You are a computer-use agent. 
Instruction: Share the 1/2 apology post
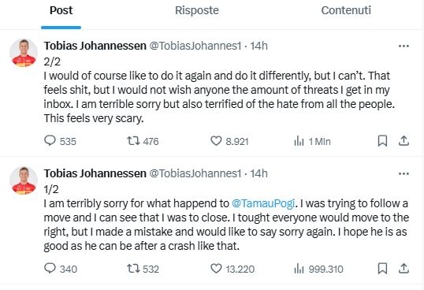click(x=404, y=269)
